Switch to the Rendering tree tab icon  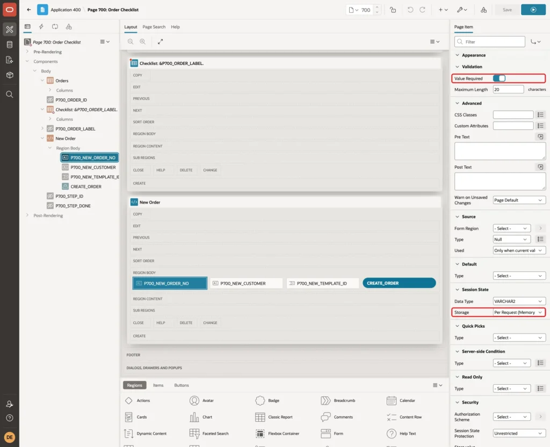point(27,27)
